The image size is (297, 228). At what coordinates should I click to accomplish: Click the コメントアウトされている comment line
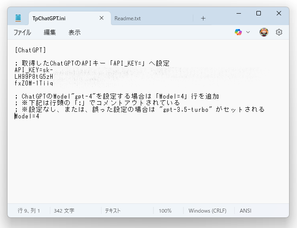pyautogui.click(x=97, y=103)
